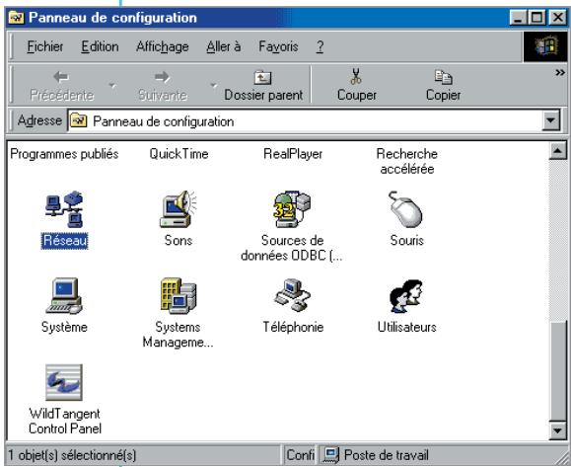
Task: Go to Dossier parent folder
Action: [263, 86]
